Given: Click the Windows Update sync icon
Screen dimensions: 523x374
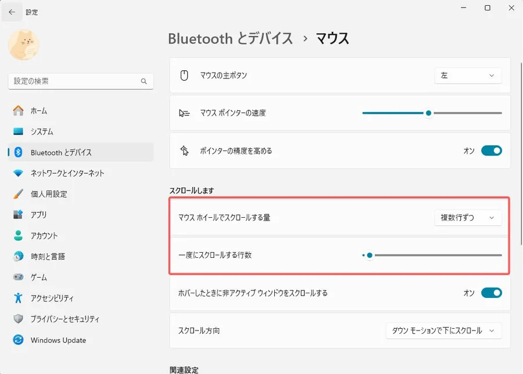Looking at the screenshot, I should click(19, 340).
